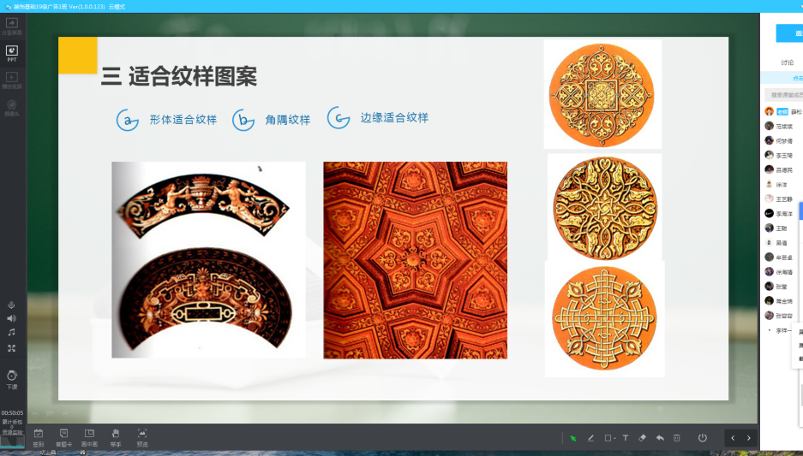Open the rectangle shape tool dropdown arrow
Viewport: 803px width, 456px height.
614,439
